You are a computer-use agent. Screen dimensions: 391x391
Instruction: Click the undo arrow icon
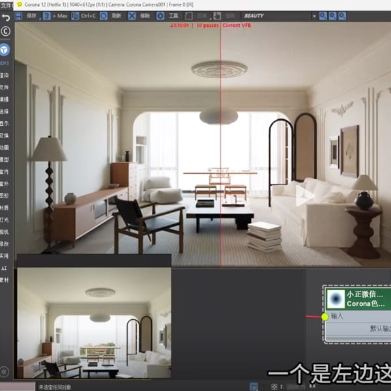[x=5, y=17]
